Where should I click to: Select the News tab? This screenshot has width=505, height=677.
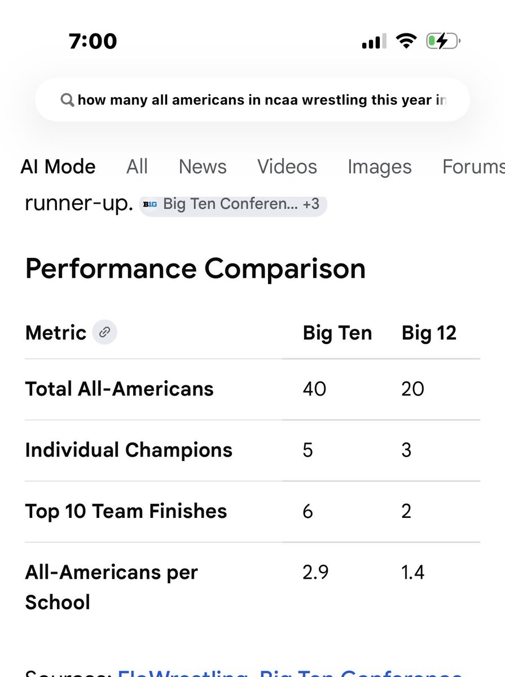[x=203, y=167]
